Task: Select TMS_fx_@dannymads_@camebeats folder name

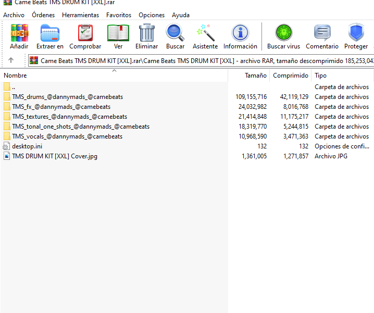Action: coord(61,107)
